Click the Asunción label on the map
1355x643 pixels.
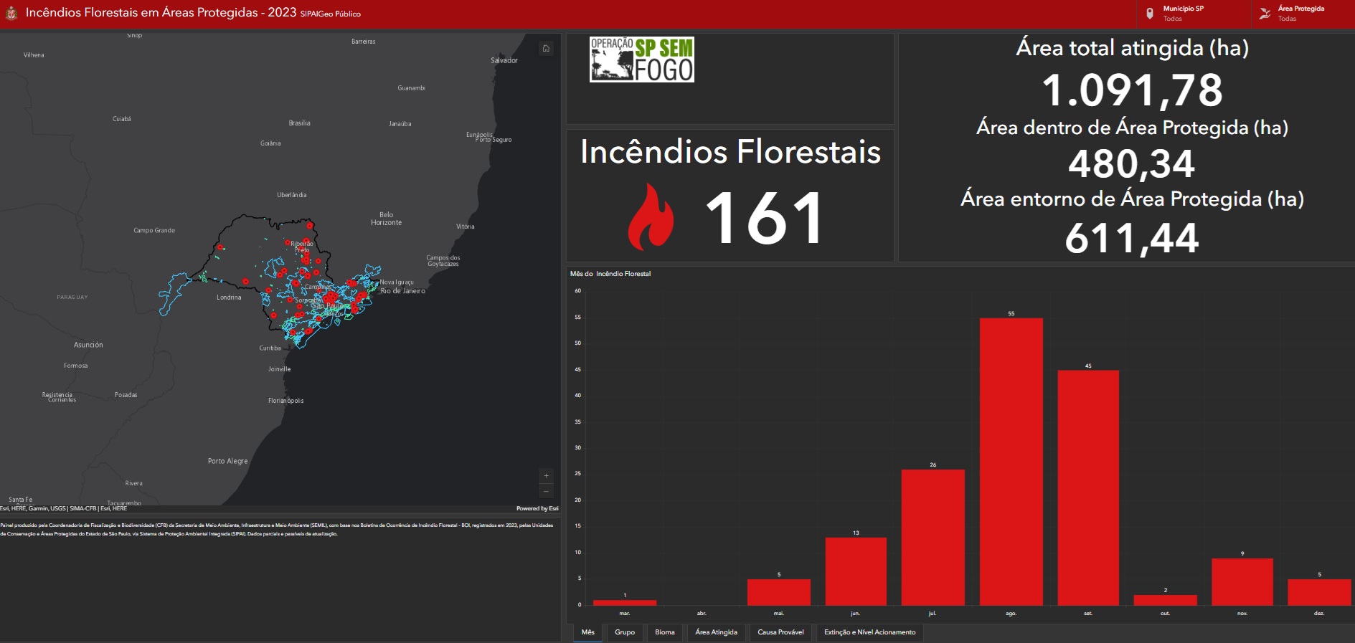coord(88,345)
